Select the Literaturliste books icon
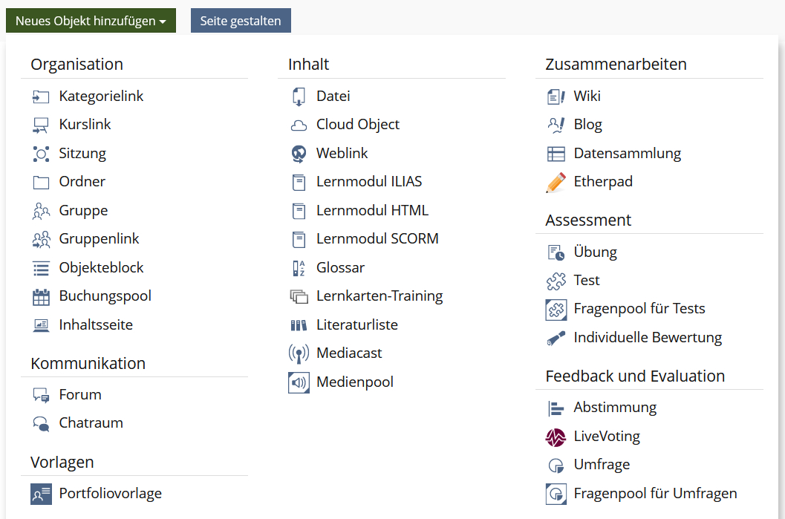 [299, 325]
